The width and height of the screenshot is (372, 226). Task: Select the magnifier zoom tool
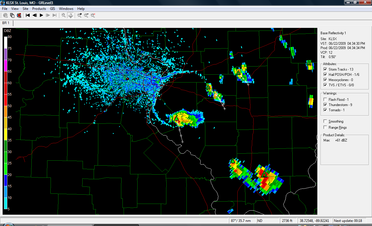tap(63, 15)
